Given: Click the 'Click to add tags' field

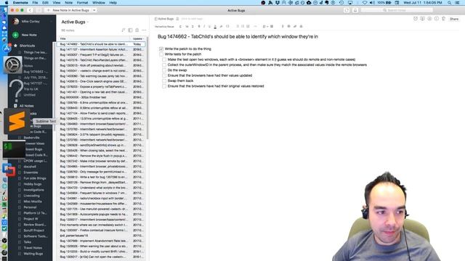Looking at the screenshot, I should tap(192, 19).
